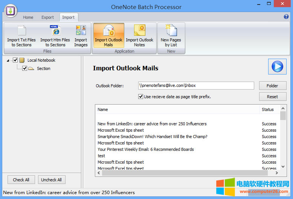This screenshot has width=293, height=199.
Task: Select 'Your Pinterest Weekly Email' row
Action: 188,149
